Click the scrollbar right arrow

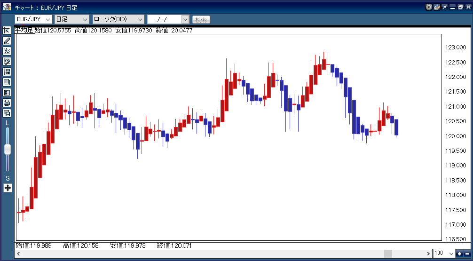tap(428, 253)
